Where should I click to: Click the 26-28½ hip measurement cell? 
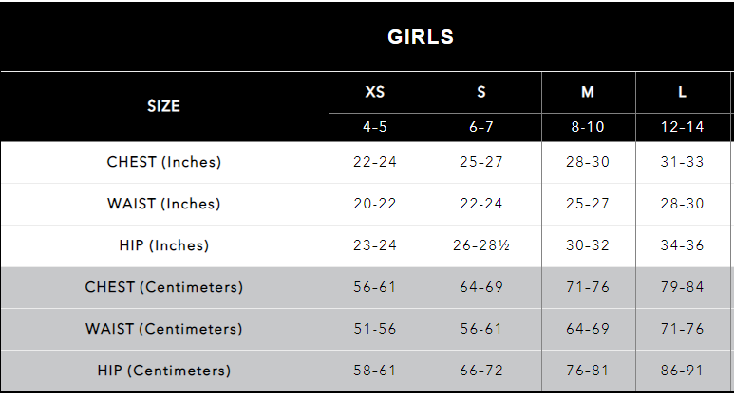(481, 245)
